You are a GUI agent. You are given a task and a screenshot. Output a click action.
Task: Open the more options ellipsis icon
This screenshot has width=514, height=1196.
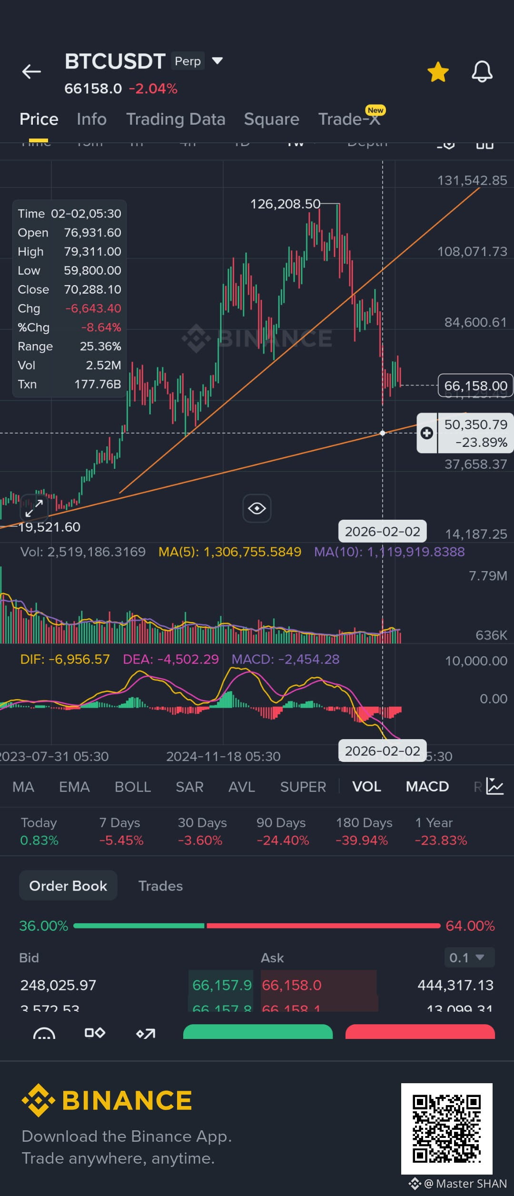point(44,1034)
